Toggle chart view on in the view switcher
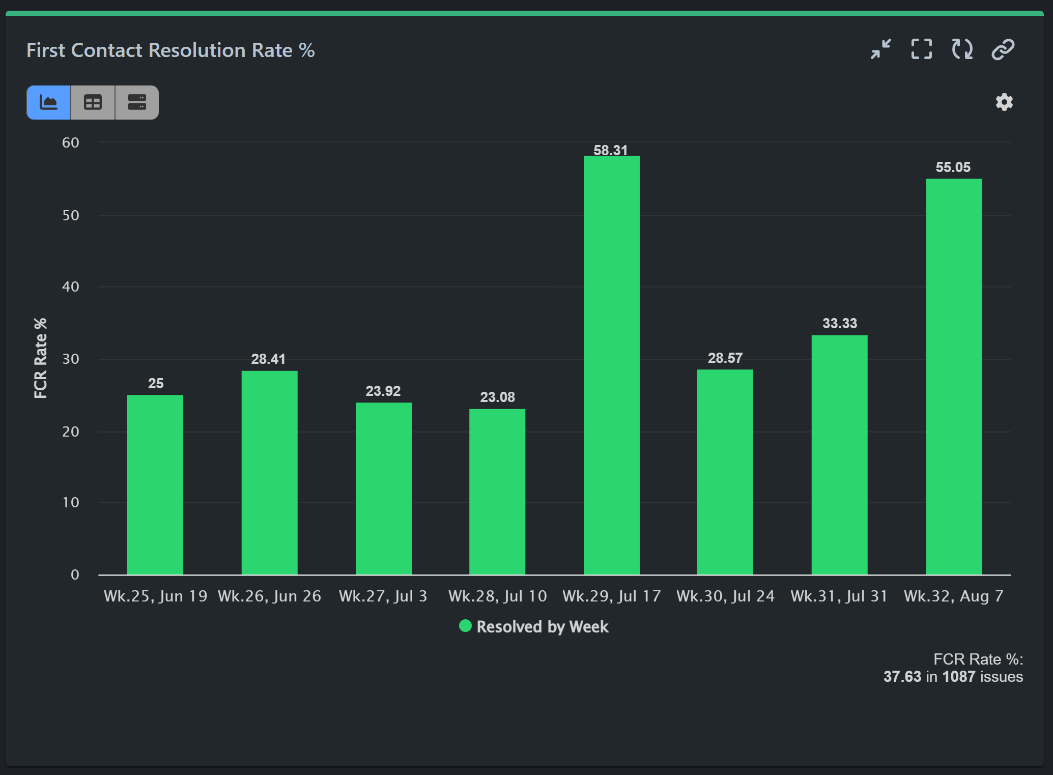The height and width of the screenshot is (775, 1053). coord(48,102)
